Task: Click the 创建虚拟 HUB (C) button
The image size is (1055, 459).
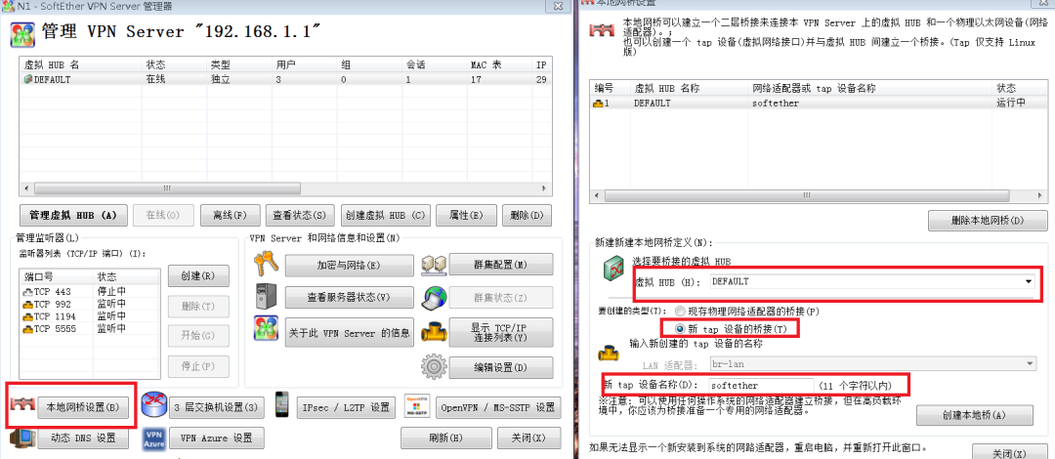Action: point(385,216)
